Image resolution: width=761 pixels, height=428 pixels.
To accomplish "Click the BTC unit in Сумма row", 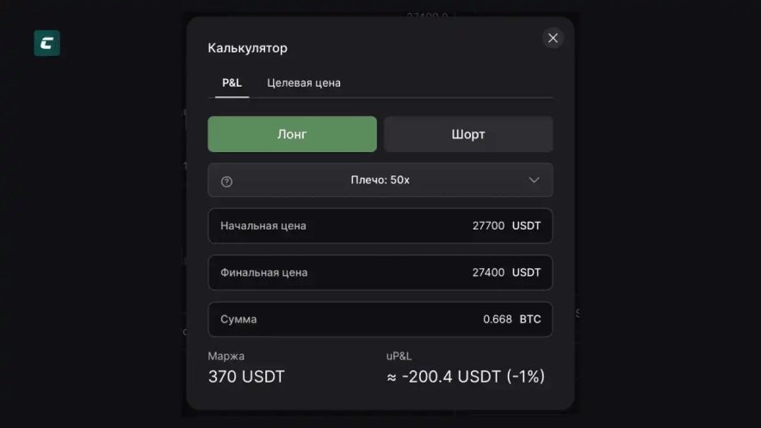I will (x=530, y=319).
